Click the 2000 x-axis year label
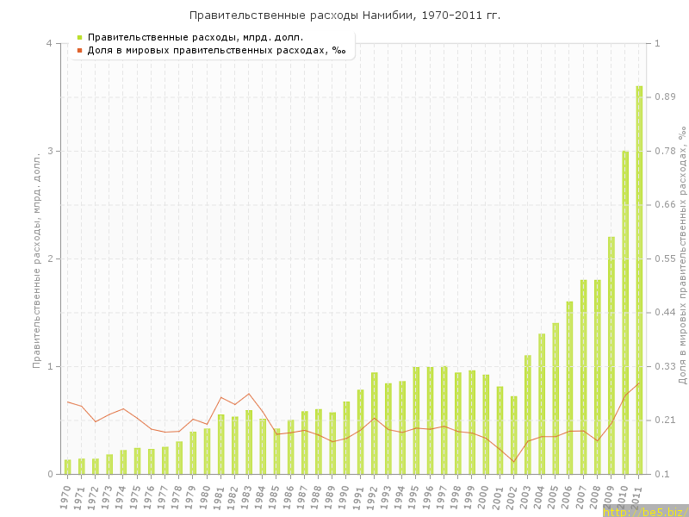This screenshot has height=517, width=689. coord(485,496)
